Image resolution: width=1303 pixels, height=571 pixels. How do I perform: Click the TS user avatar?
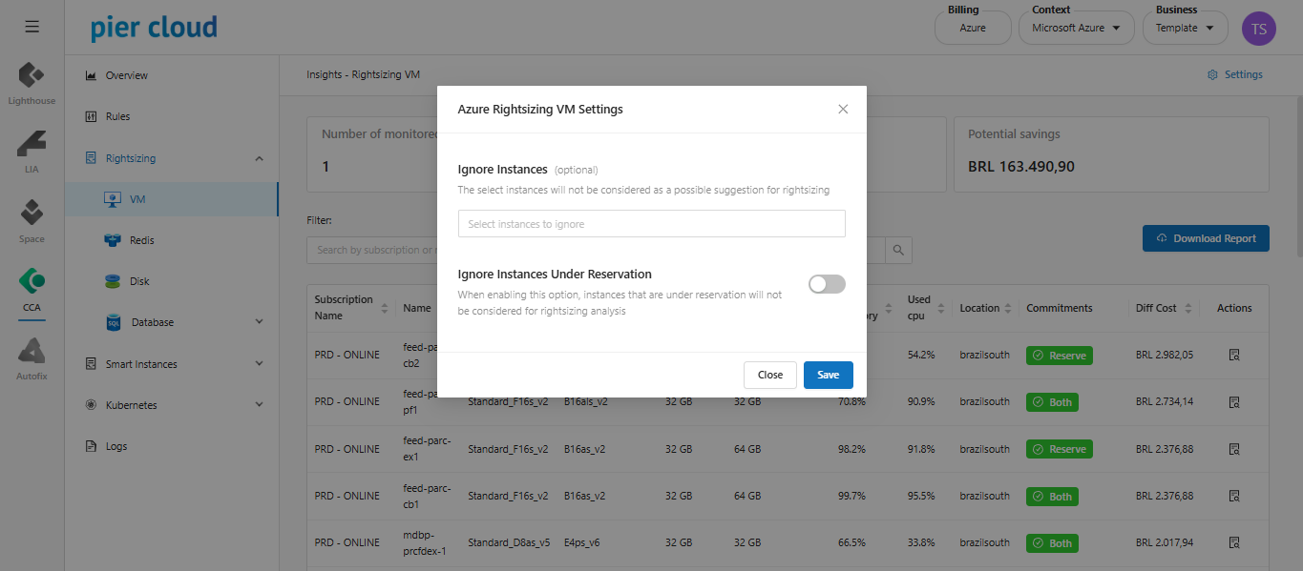coord(1258,29)
